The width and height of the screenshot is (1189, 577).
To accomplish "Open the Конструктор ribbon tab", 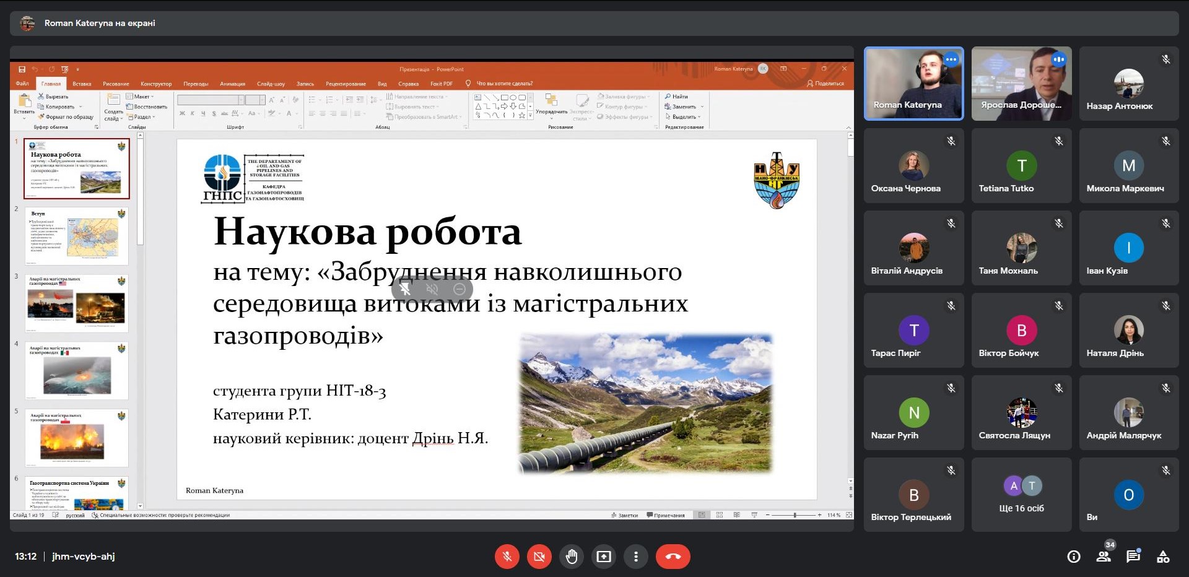I will (155, 84).
